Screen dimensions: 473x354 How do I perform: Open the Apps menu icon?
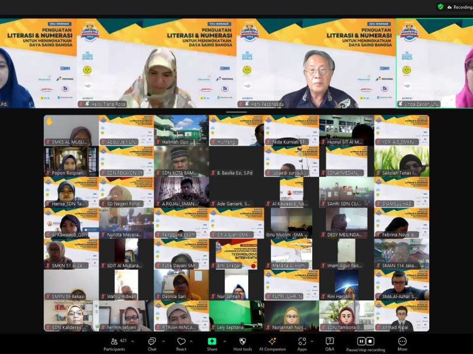[x=302, y=342]
